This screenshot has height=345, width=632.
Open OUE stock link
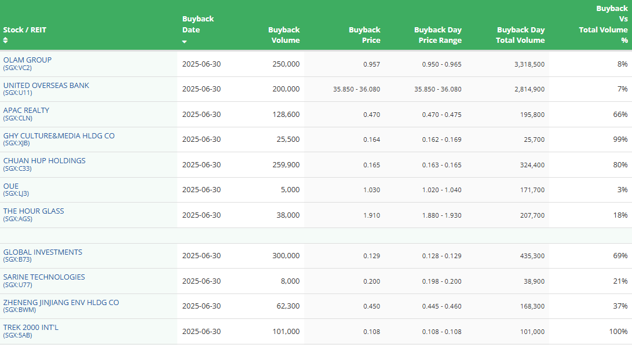pyautogui.click(x=11, y=186)
